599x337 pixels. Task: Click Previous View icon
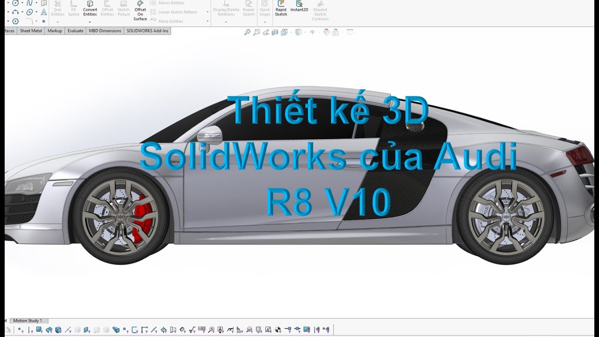coord(266,32)
